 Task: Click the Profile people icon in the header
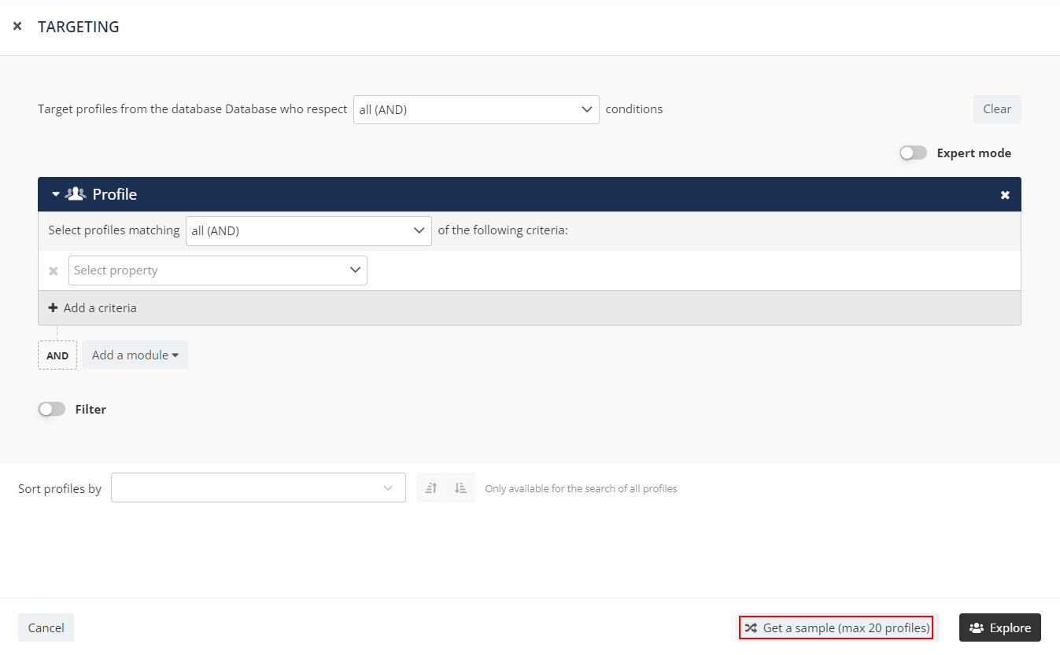pyautogui.click(x=76, y=193)
